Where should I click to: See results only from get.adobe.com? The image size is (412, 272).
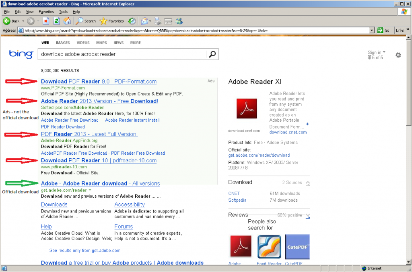(85, 250)
